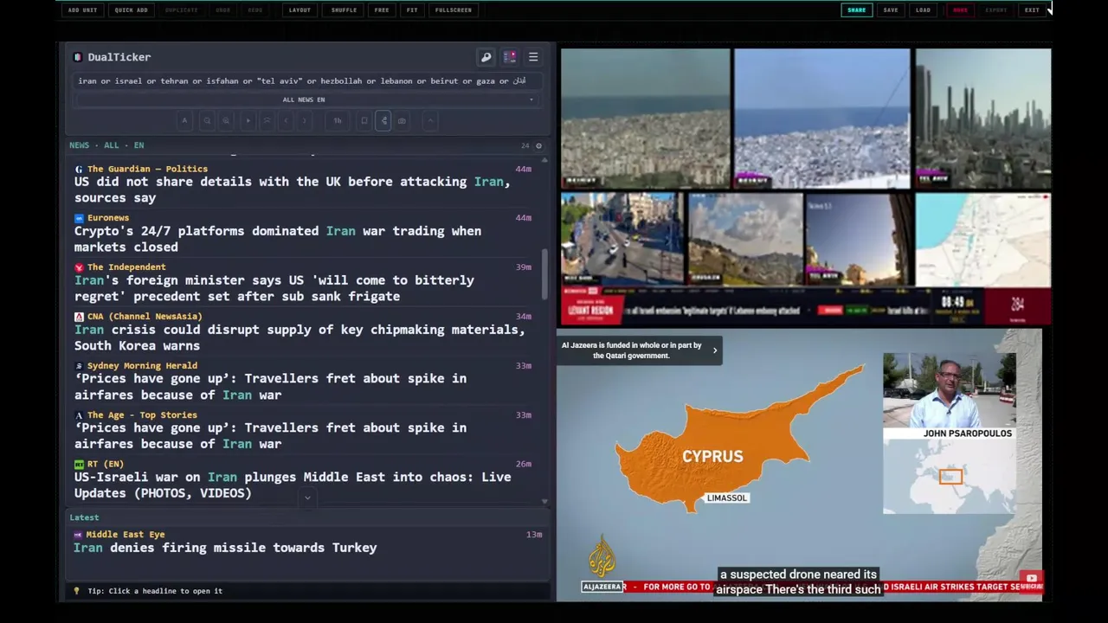This screenshot has height=623, width=1108.
Task: Select the top-middle coastal webcam thumbnail
Action: 821,119
